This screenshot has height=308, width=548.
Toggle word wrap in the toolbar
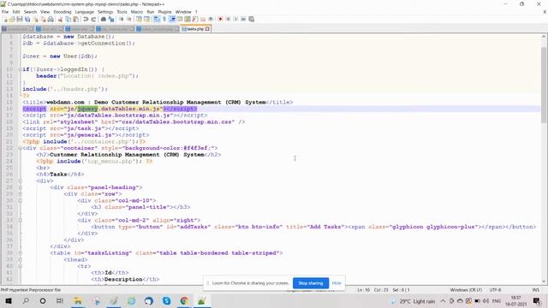(157, 19)
